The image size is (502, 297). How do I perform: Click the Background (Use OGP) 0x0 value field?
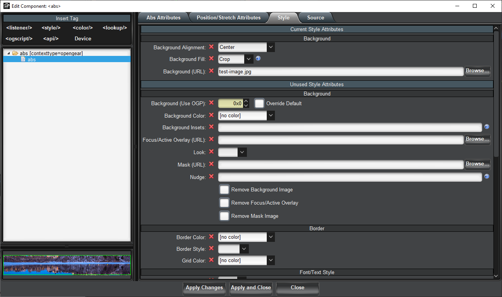point(231,104)
